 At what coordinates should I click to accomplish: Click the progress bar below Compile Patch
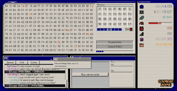point(115,52)
